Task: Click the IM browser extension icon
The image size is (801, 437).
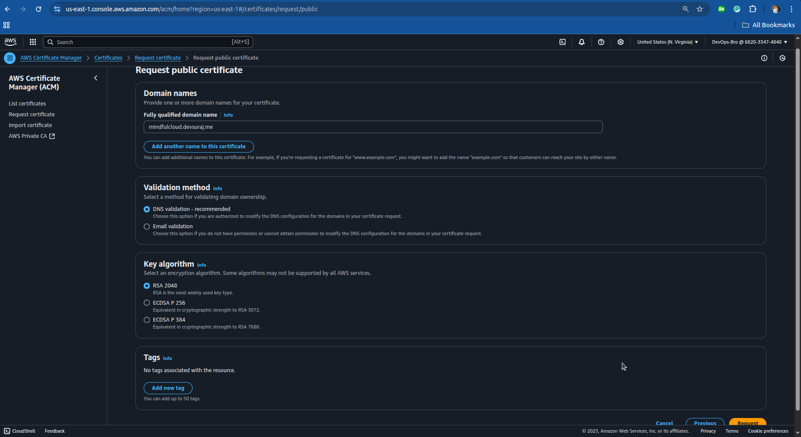Action: coord(721,9)
